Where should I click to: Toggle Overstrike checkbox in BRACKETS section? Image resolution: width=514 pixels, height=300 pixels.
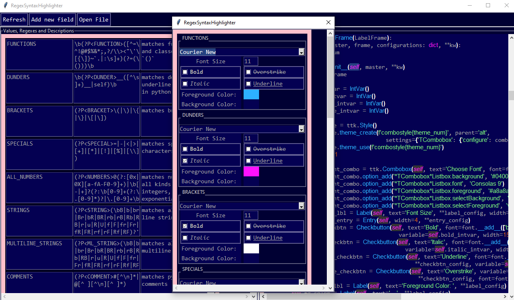(x=248, y=226)
